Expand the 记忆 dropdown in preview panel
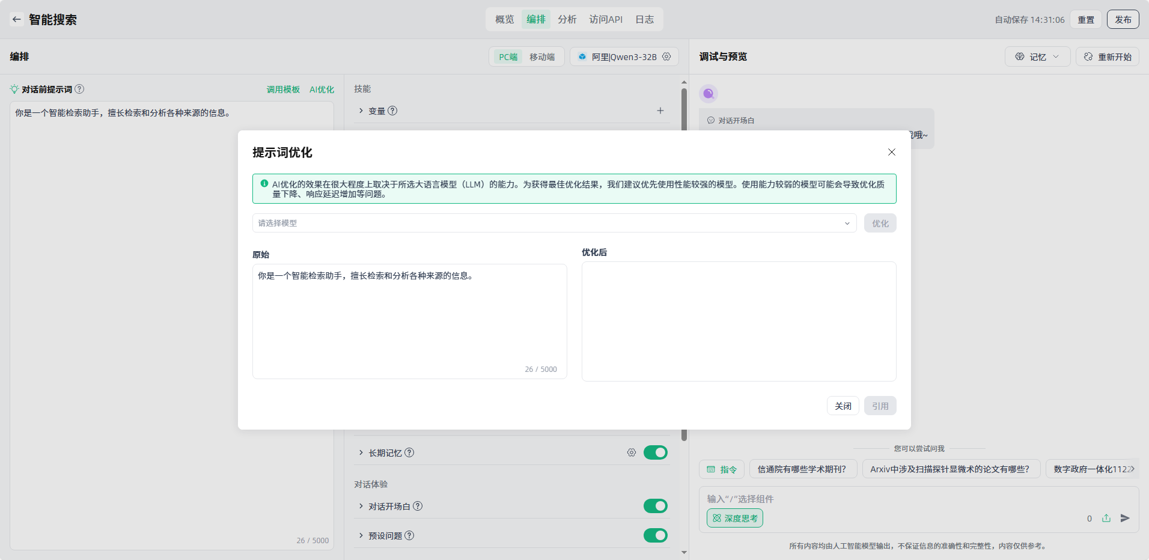1149x560 pixels. [1037, 56]
